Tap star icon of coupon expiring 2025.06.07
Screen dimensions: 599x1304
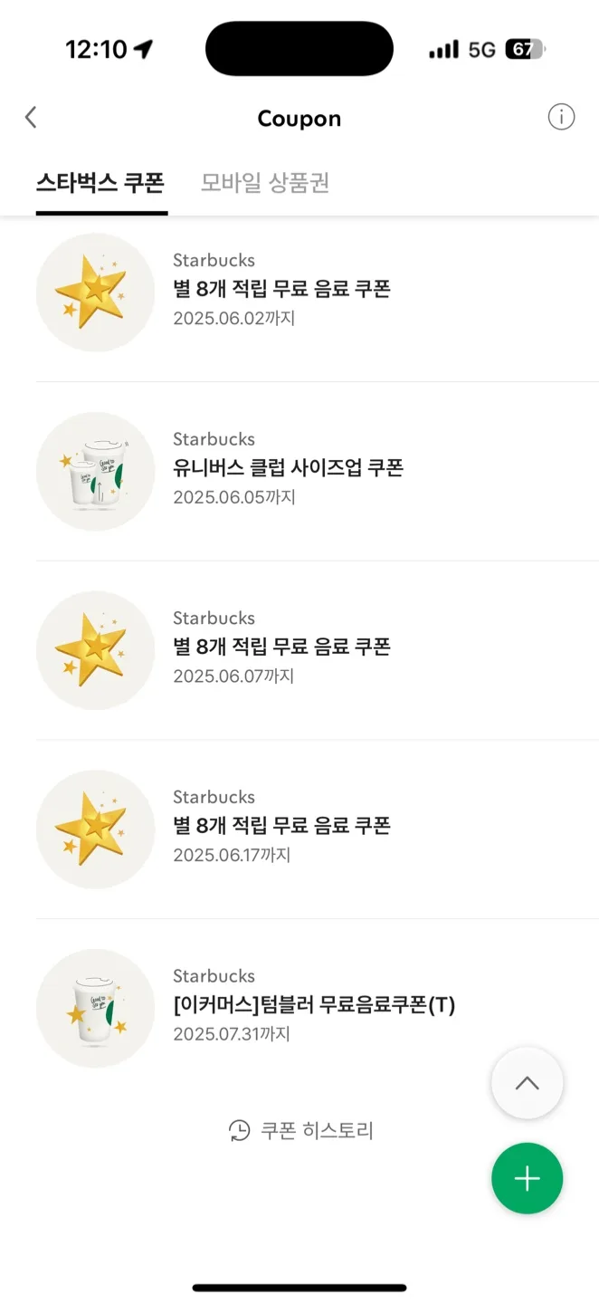point(95,650)
